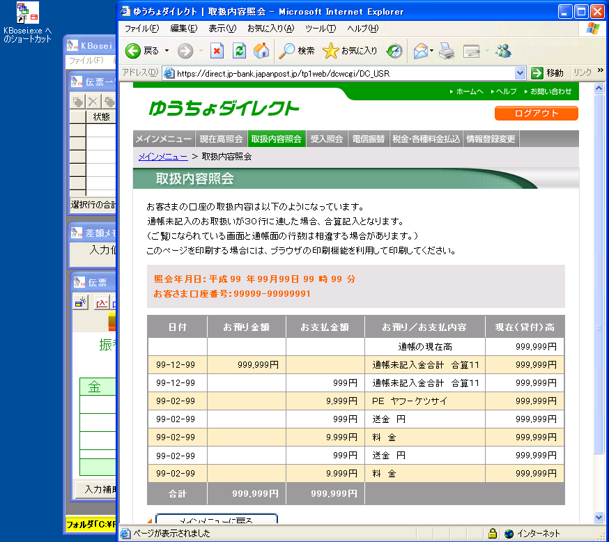This screenshot has width=609, height=542.
Task: Click the orange ログアウト button
Action: pyautogui.click(x=536, y=113)
